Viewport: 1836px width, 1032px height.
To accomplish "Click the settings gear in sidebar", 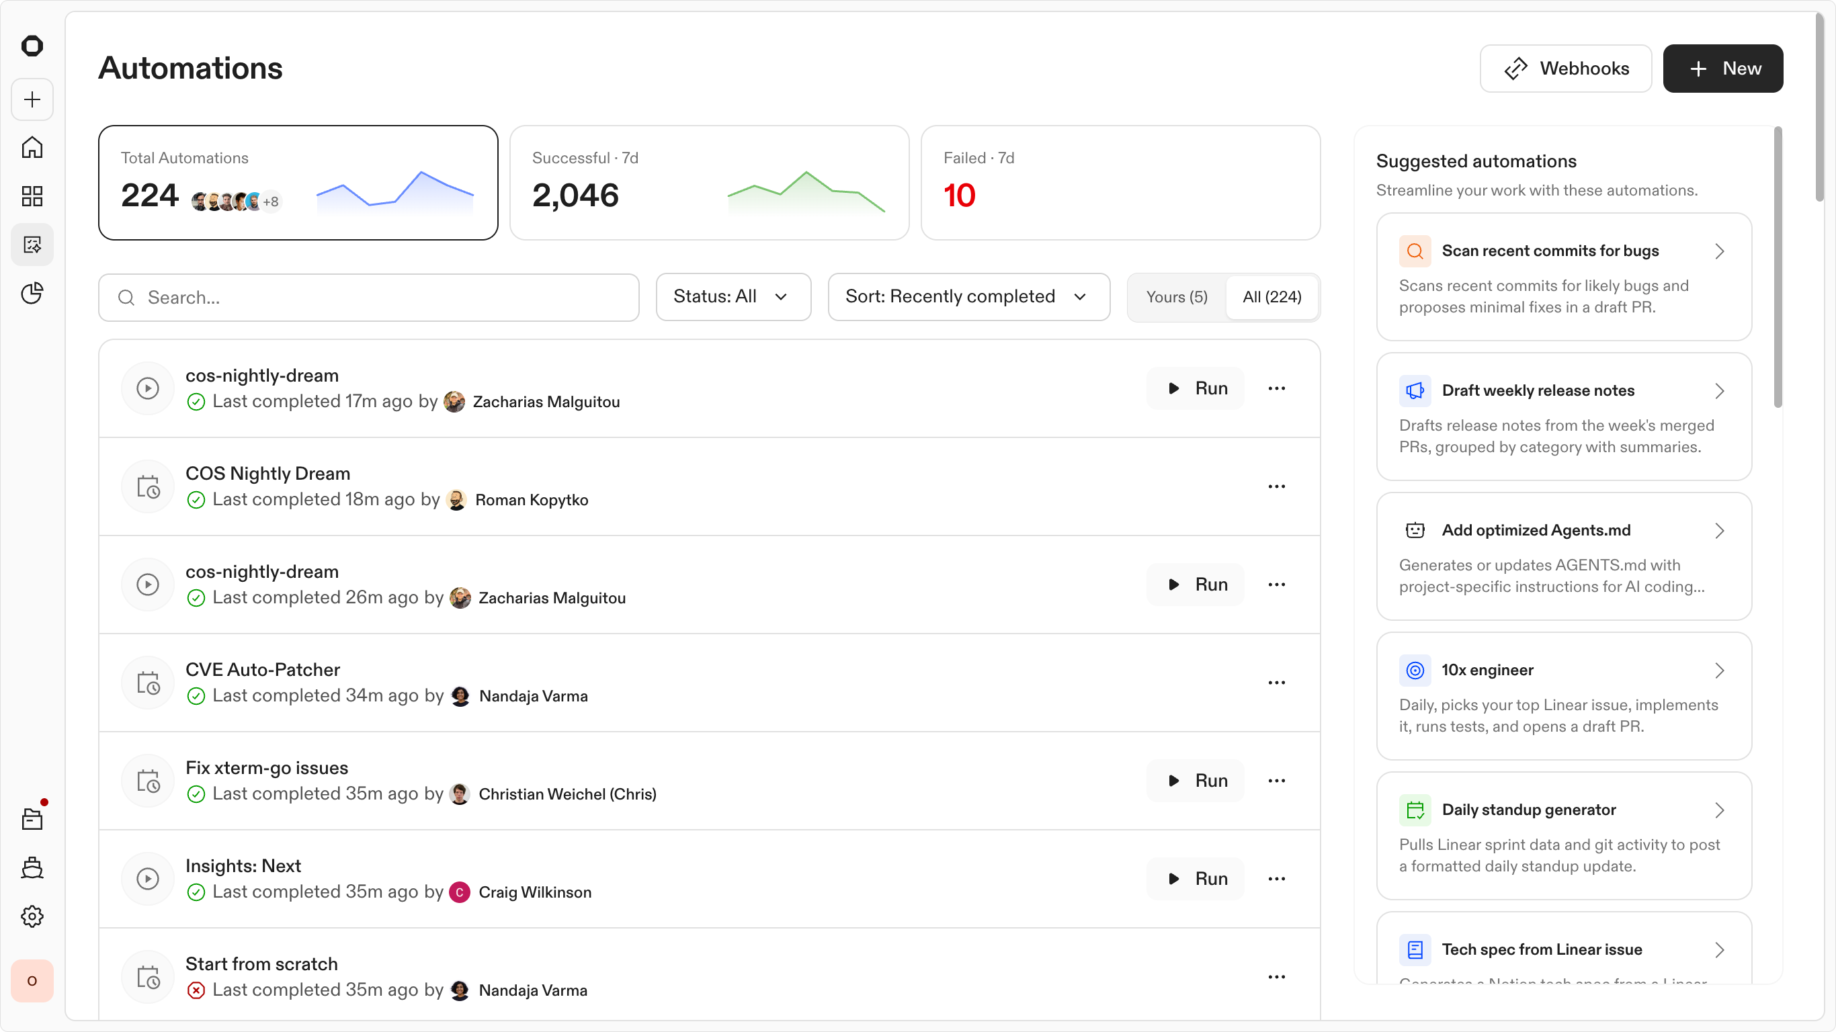I will coord(32,916).
